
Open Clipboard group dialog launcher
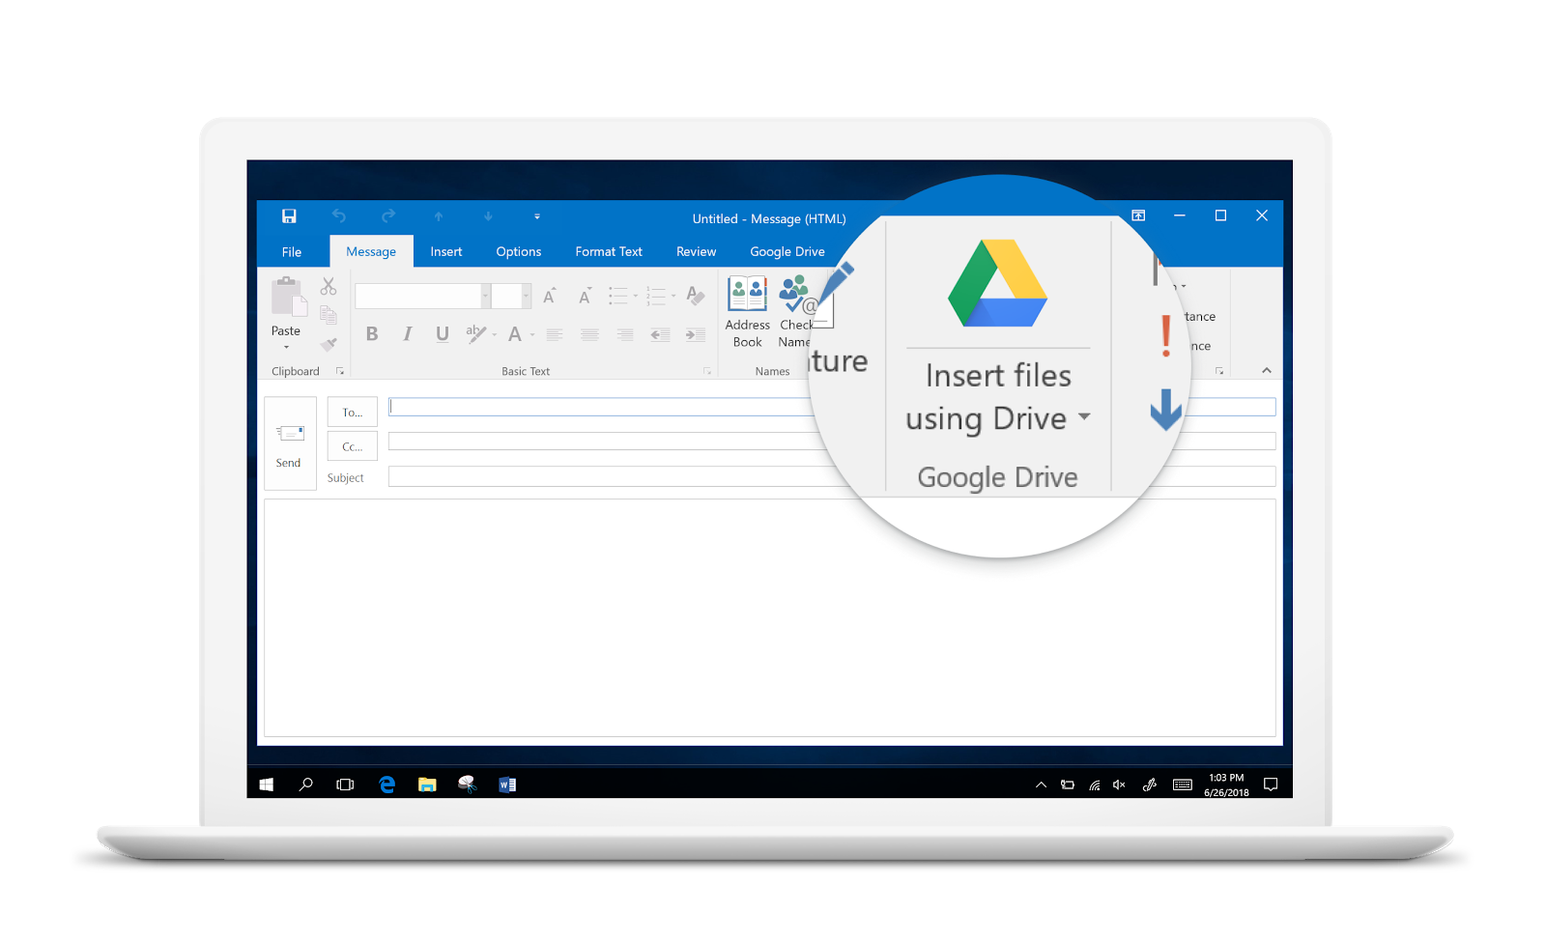pos(340,371)
